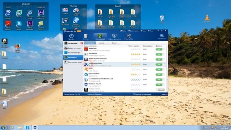The height and width of the screenshot is (130, 231).
Task: Open the Google Earth desktop shortcut
Action: click(8, 14)
